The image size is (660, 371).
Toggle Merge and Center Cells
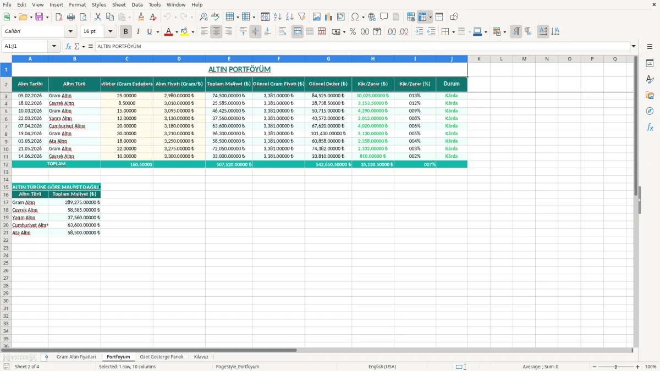298,32
